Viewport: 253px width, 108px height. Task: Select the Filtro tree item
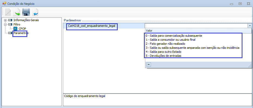click(x=17, y=24)
